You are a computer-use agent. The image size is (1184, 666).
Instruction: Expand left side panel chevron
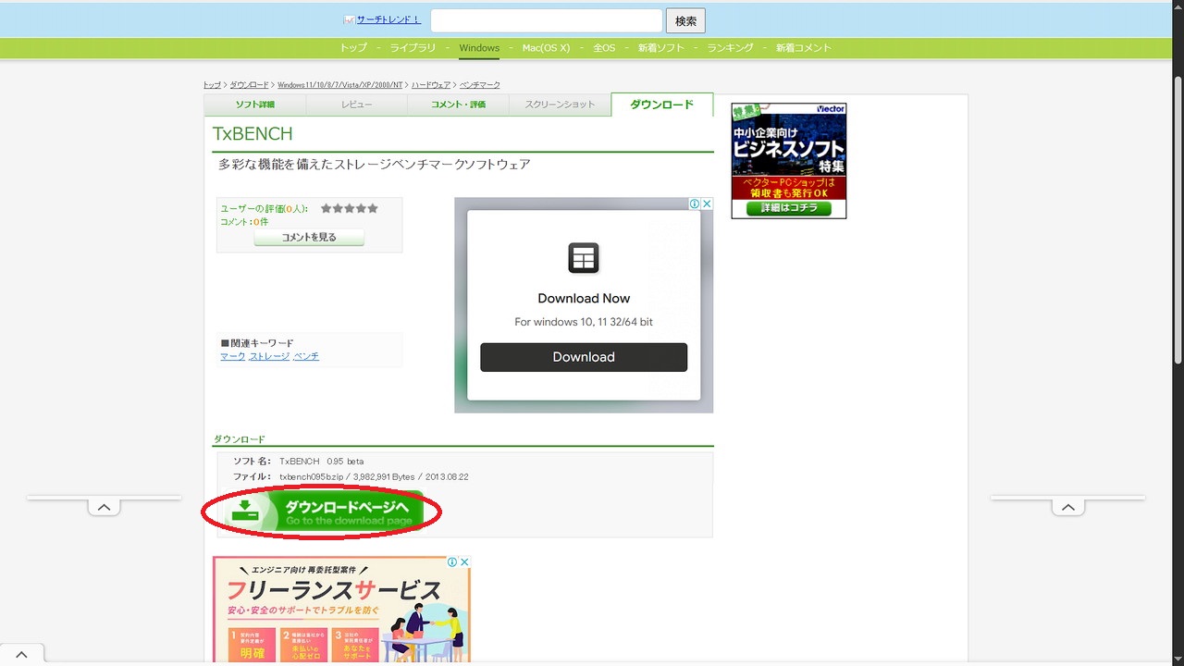click(104, 507)
